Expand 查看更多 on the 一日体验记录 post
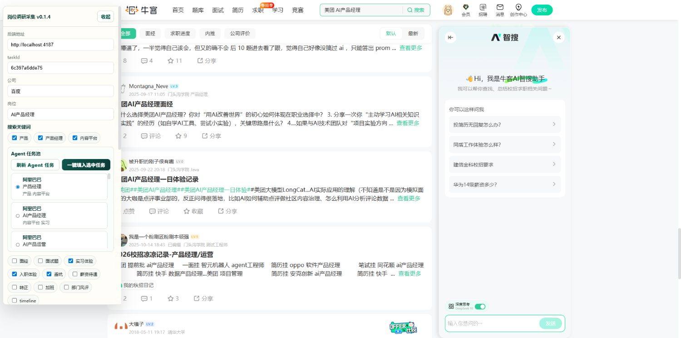The image size is (681, 338). click(409, 199)
